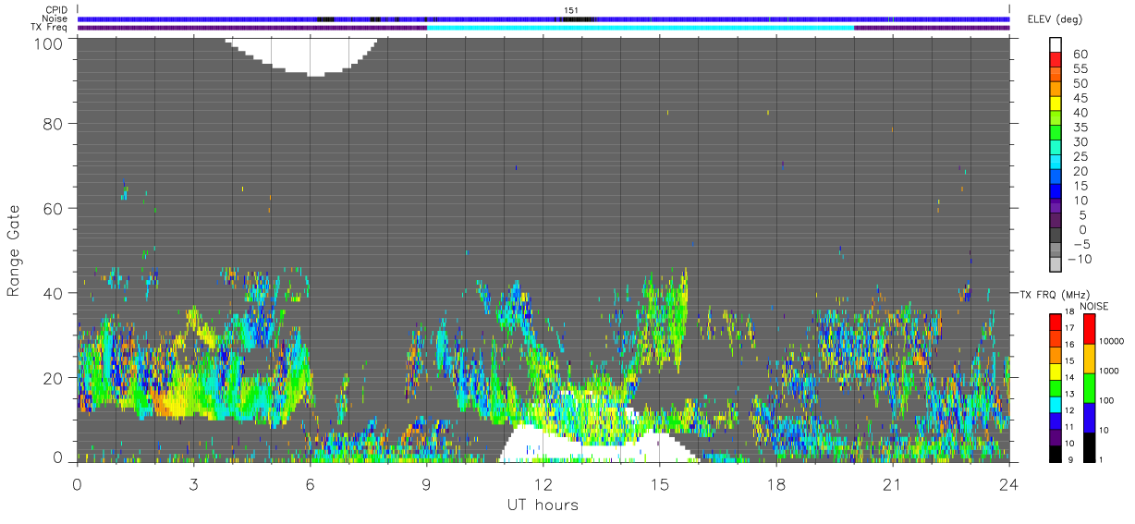Click the 9 tick on UT hours axis

pyautogui.click(x=426, y=483)
